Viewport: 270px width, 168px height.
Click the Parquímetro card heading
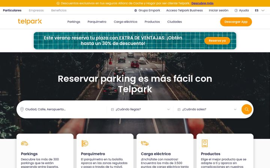click(93, 154)
